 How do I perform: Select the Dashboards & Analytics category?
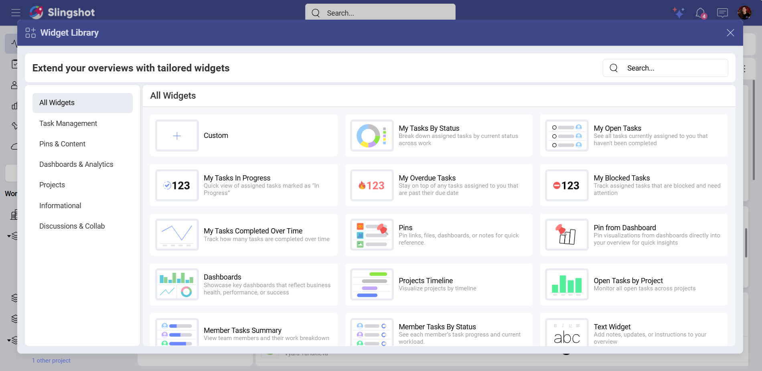click(76, 164)
